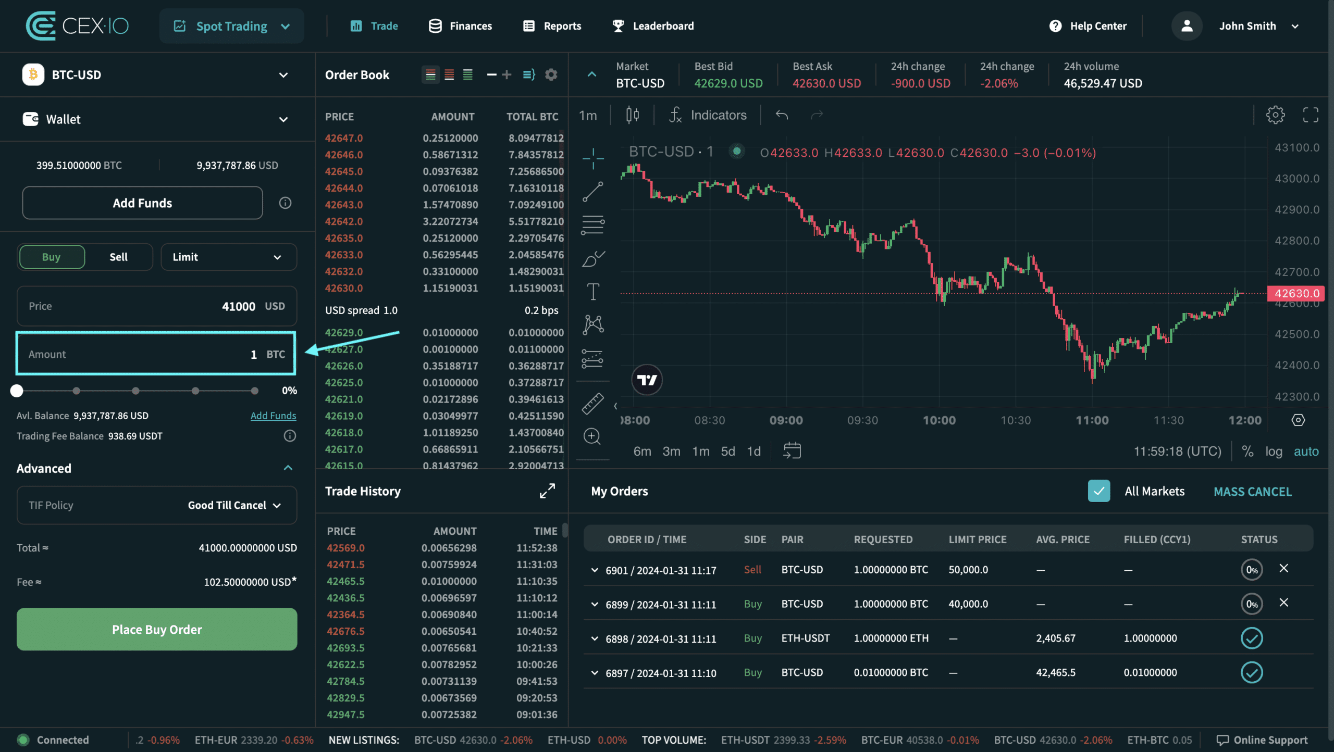Toggle log scale on chart

pos(1274,451)
